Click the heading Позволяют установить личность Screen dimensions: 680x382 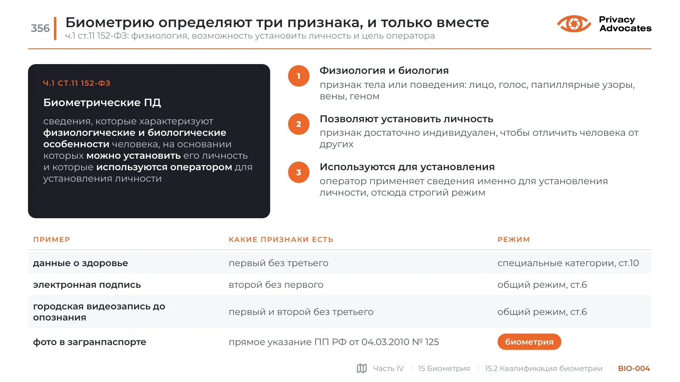coord(406,119)
